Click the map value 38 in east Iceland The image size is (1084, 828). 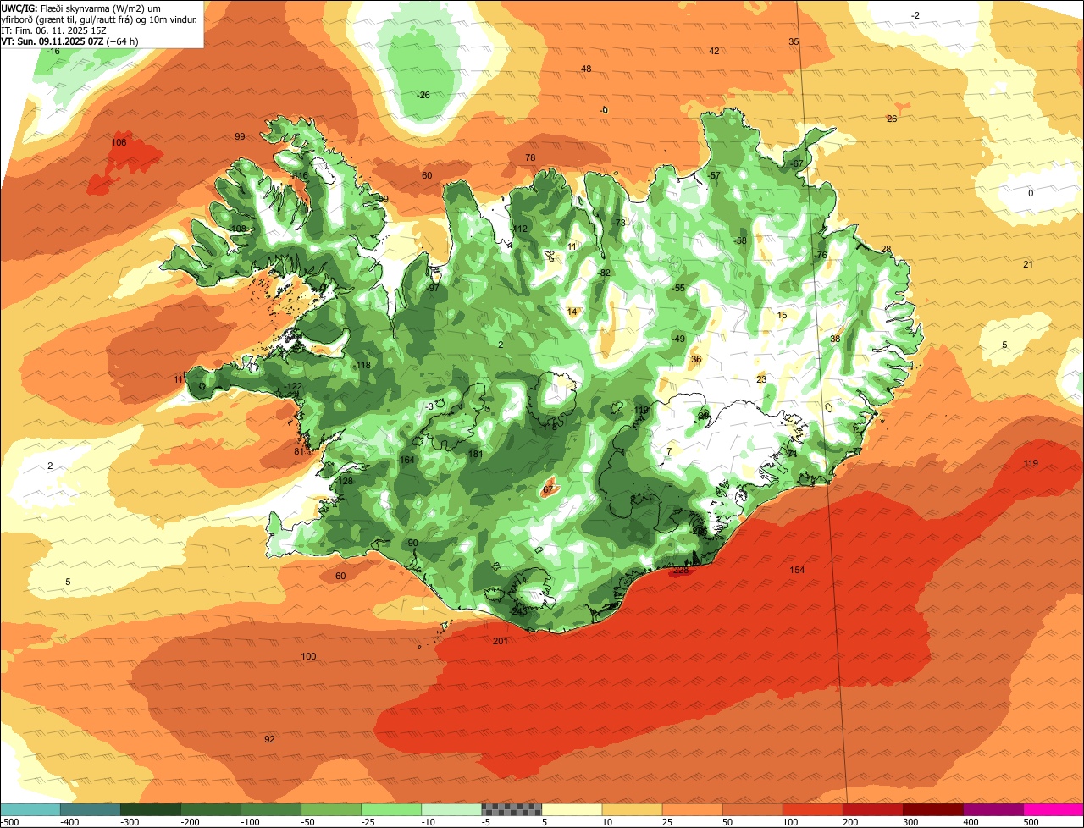coord(835,339)
